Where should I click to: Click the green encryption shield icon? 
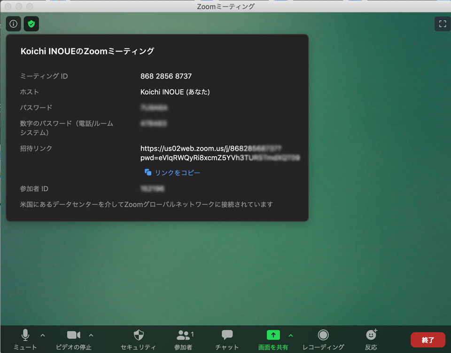pos(31,24)
